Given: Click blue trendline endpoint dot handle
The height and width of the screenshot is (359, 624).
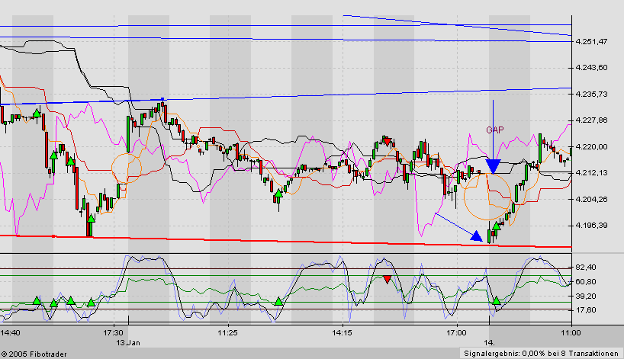Looking at the screenshot, I should point(162,99).
